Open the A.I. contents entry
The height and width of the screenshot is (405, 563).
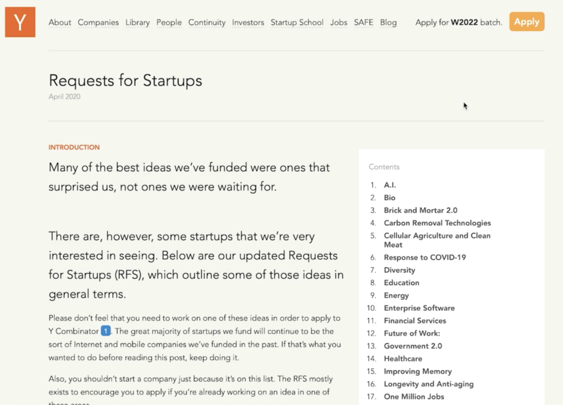pos(390,185)
